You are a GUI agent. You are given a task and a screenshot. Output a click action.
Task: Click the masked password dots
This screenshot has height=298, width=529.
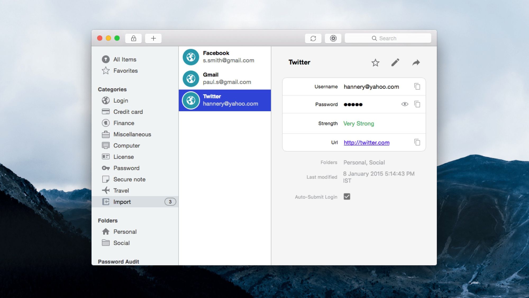pos(353,105)
